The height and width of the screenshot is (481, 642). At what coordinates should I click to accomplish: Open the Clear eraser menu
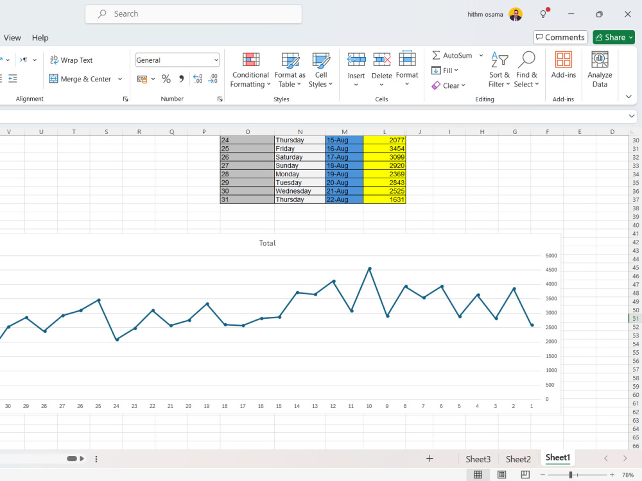[449, 85]
